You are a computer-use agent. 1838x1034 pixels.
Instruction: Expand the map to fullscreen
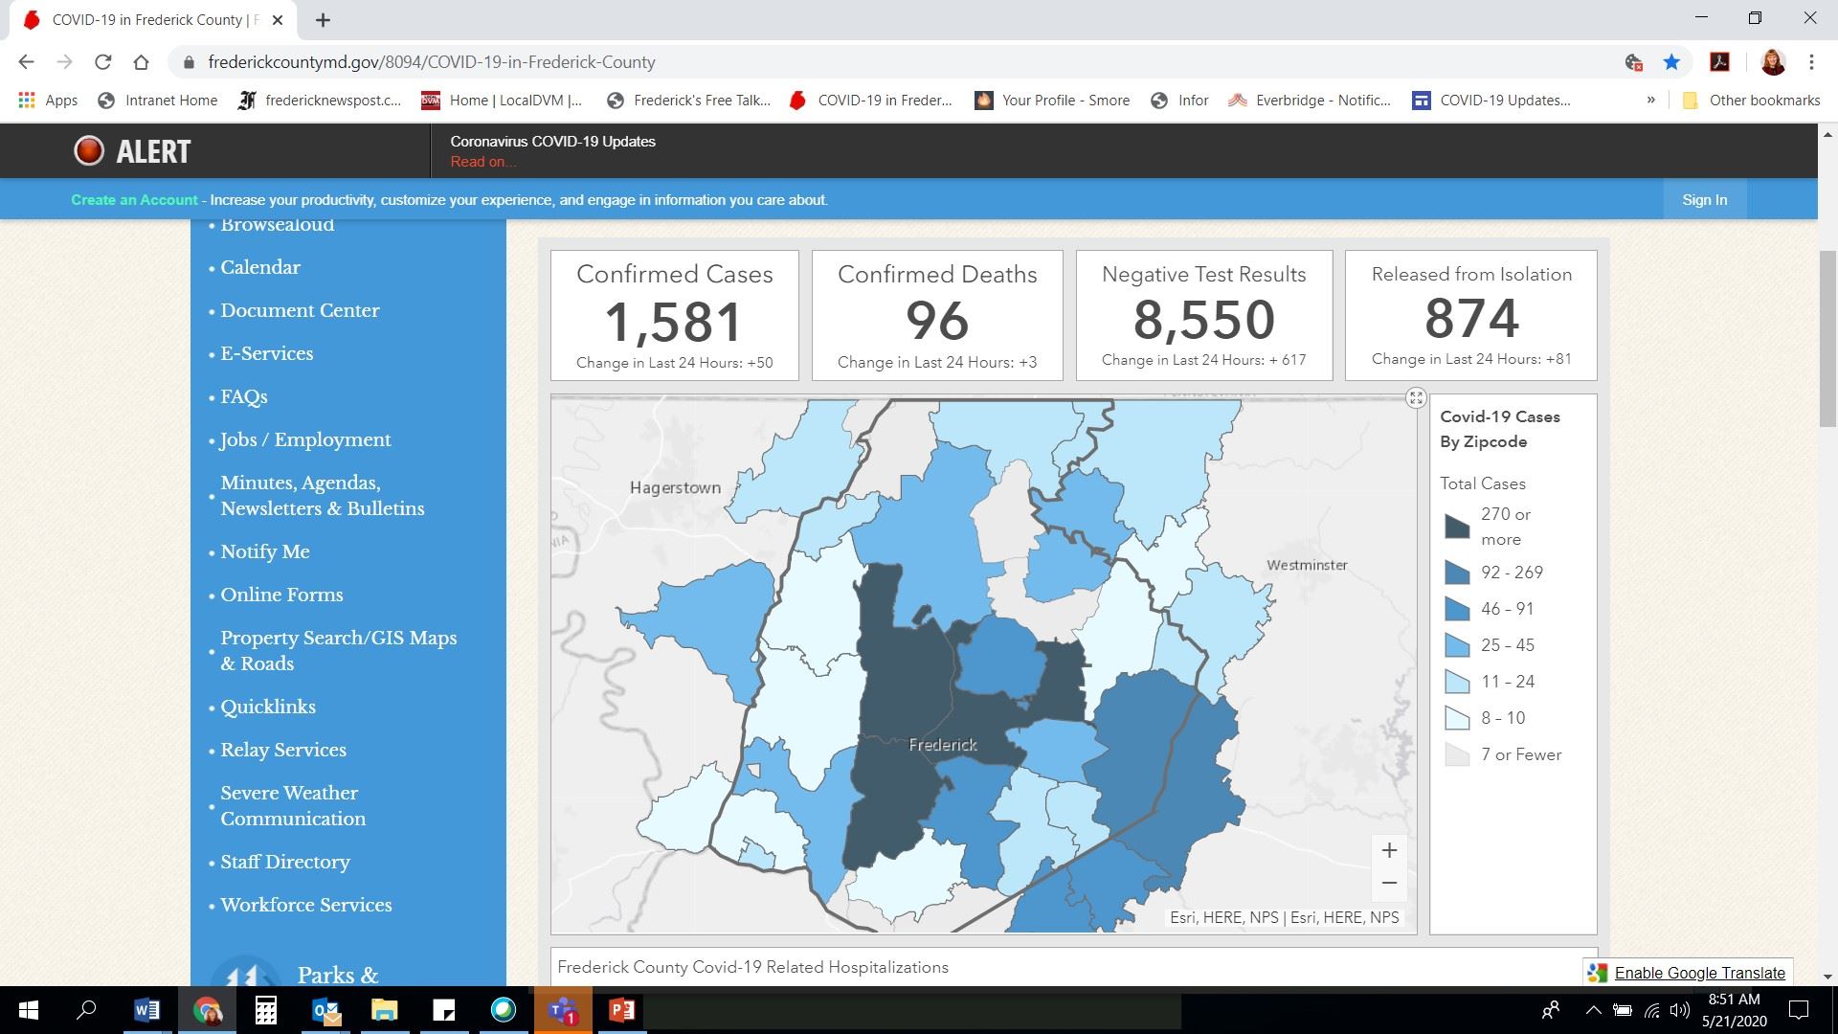click(1415, 398)
